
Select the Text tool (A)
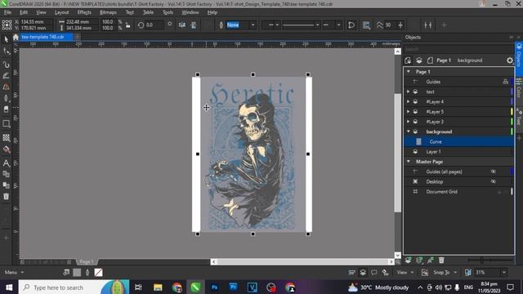6,163
